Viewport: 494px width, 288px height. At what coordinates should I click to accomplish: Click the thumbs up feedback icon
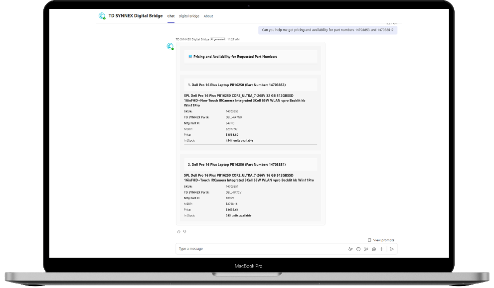pos(179,231)
